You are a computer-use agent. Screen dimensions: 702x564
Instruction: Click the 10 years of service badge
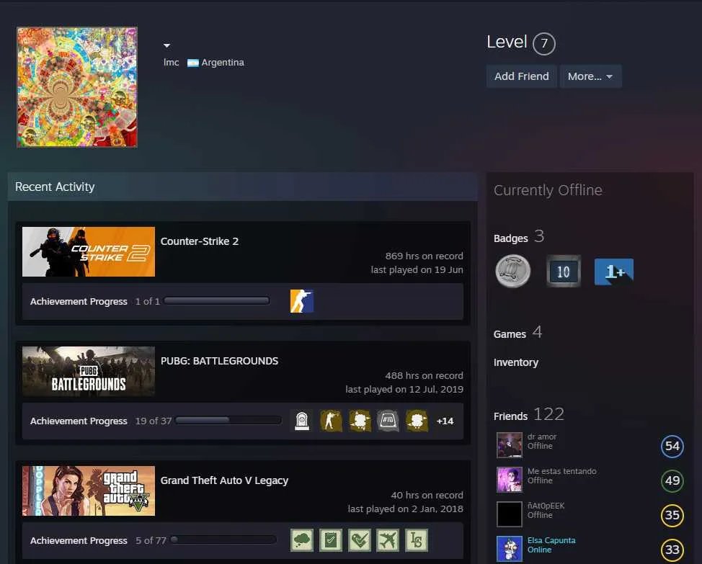[x=564, y=271]
